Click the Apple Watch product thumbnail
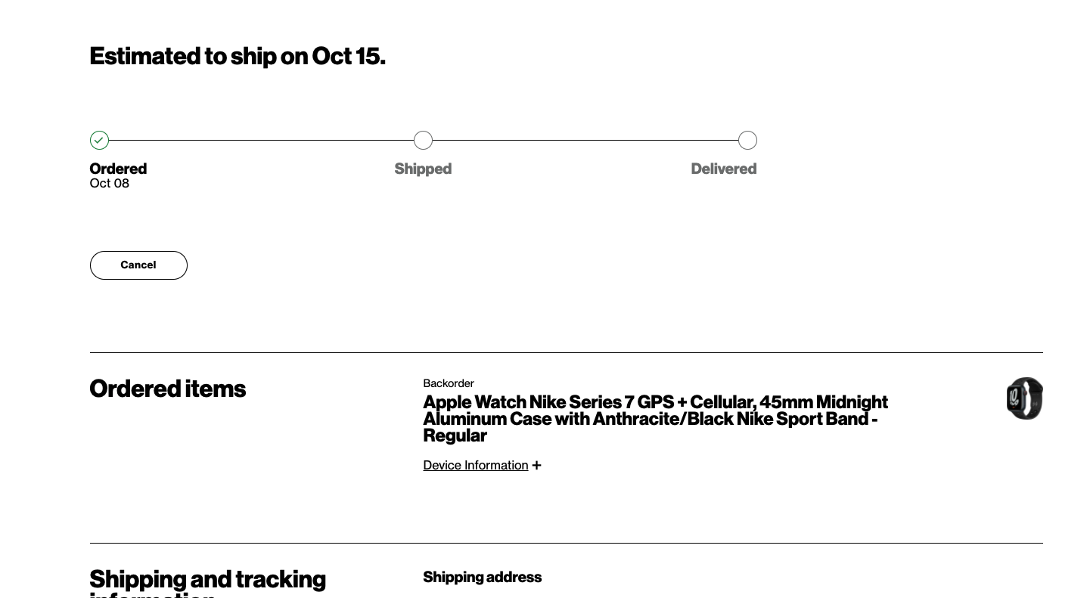The height and width of the screenshot is (598, 1087). 1024,398
